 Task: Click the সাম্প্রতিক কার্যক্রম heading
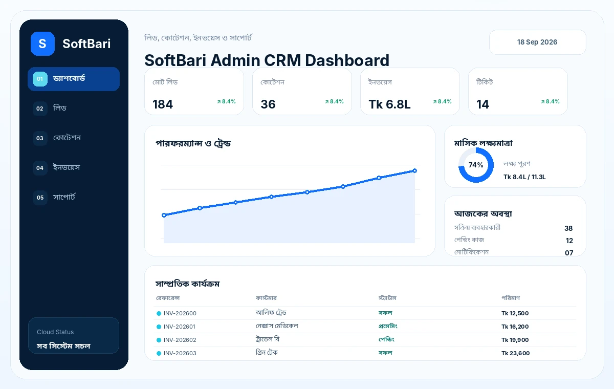(188, 284)
